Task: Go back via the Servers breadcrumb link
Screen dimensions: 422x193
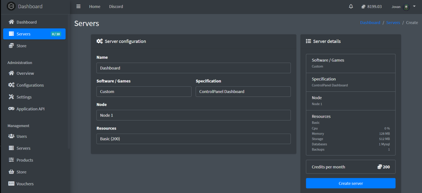Action: pyautogui.click(x=393, y=22)
